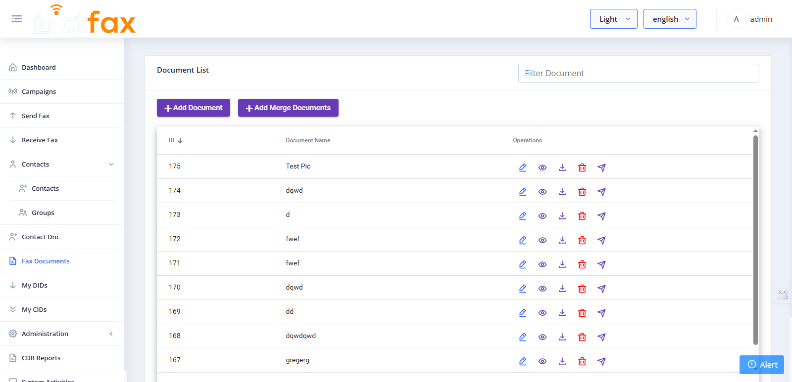Viewport: 792px width, 382px height.
Task: Open Send Fax page
Action: (x=62, y=116)
